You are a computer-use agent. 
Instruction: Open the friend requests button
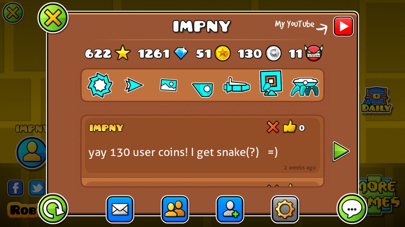click(230, 209)
